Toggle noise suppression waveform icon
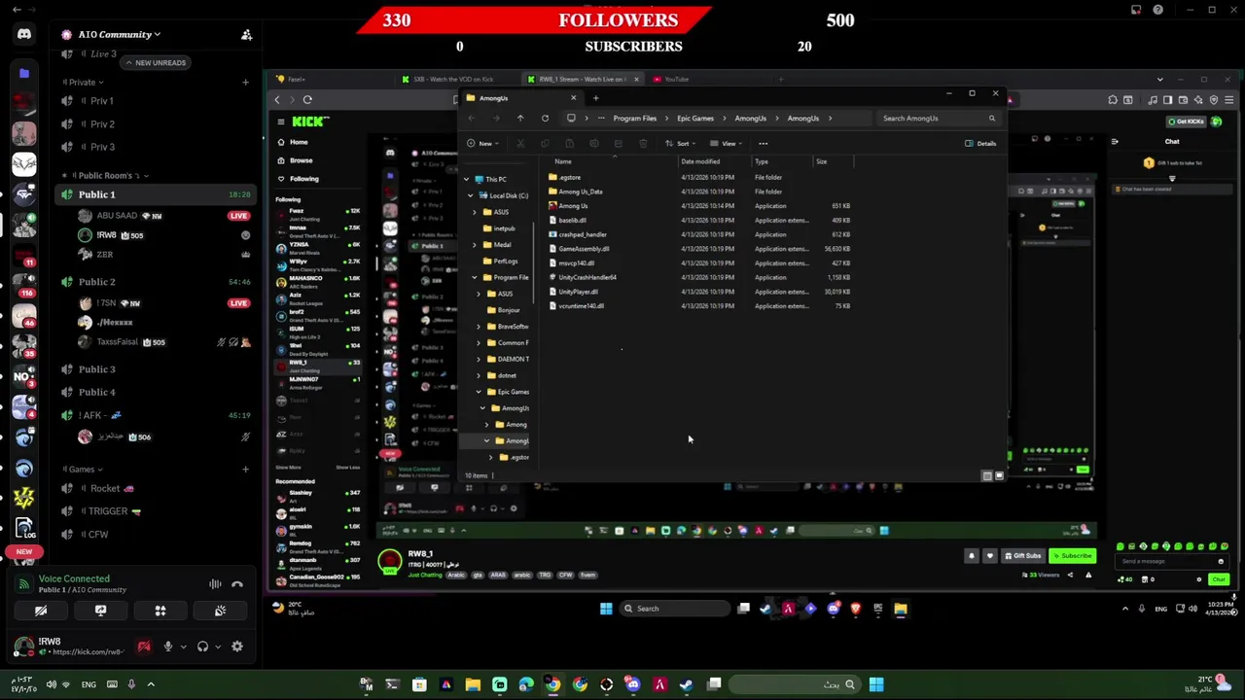1245x700 pixels. pyautogui.click(x=215, y=583)
